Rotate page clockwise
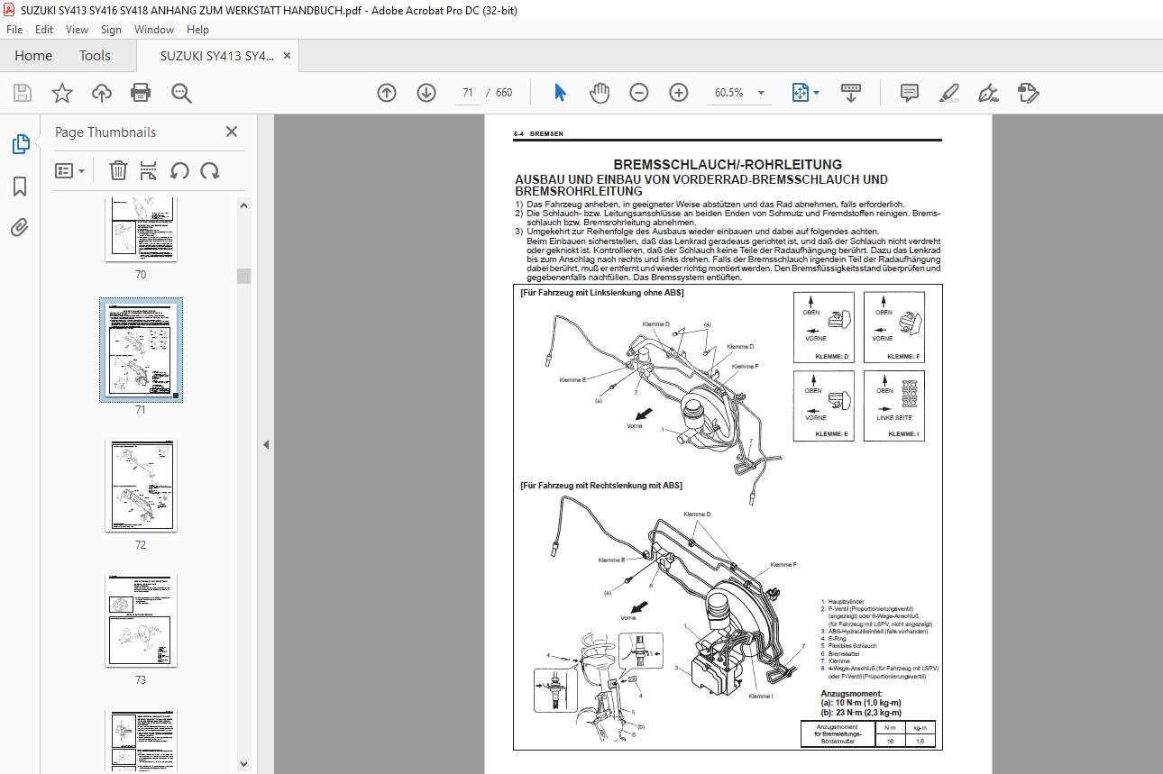Screen dimensions: 1163x774 [210, 170]
